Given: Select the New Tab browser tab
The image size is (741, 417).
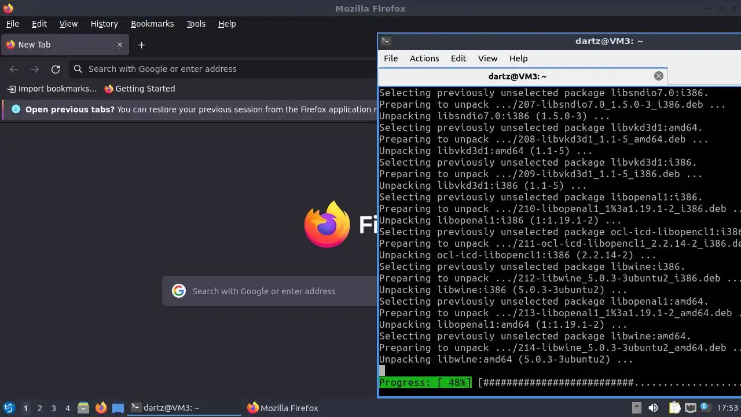Looking at the screenshot, I should (x=64, y=45).
